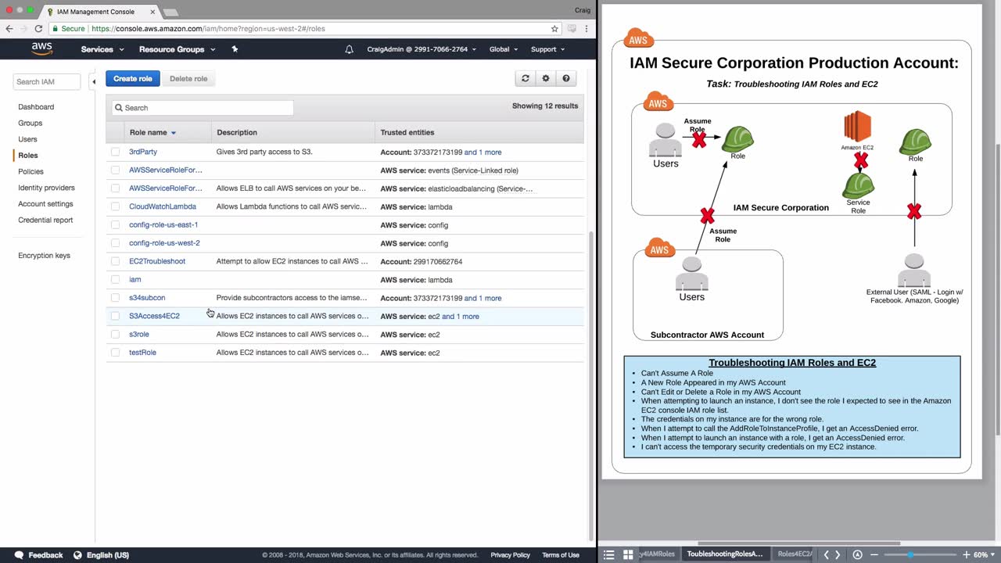Screen dimensions: 1001x563
Task: Check the s34subcon role checkbox
Action: pos(116,298)
